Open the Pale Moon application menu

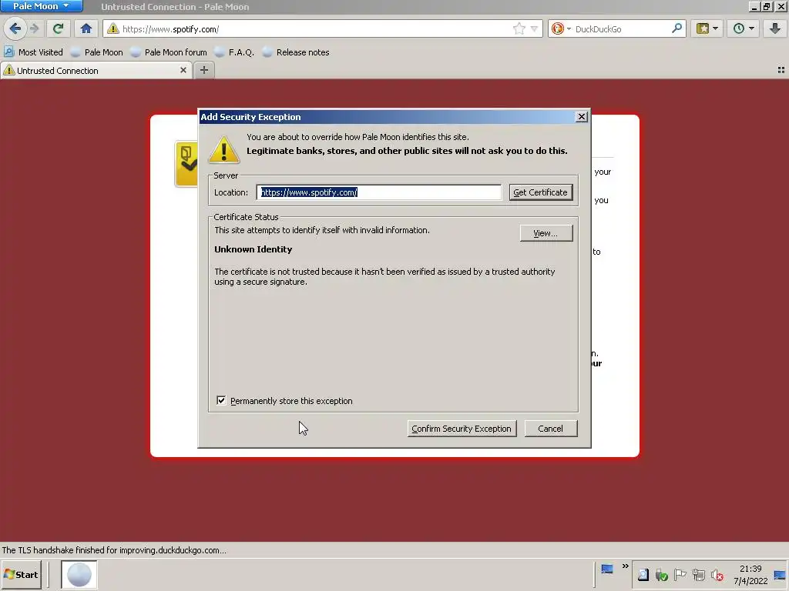(x=42, y=6)
